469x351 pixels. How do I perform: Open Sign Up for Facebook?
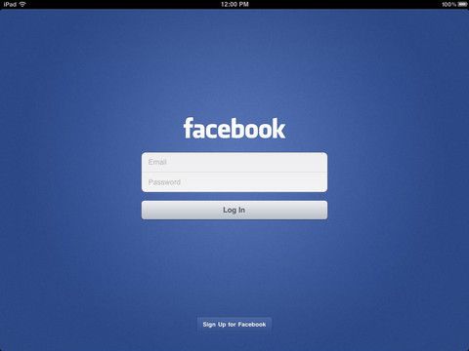[234, 325]
